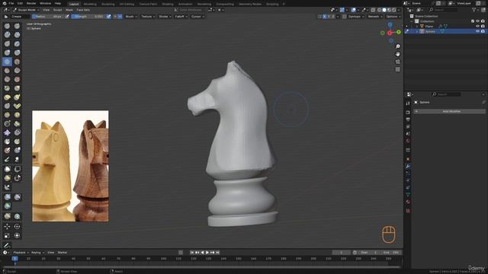Toggle X axis symmetry
The width and height of the screenshot is (488, 274).
click(325, 17)
